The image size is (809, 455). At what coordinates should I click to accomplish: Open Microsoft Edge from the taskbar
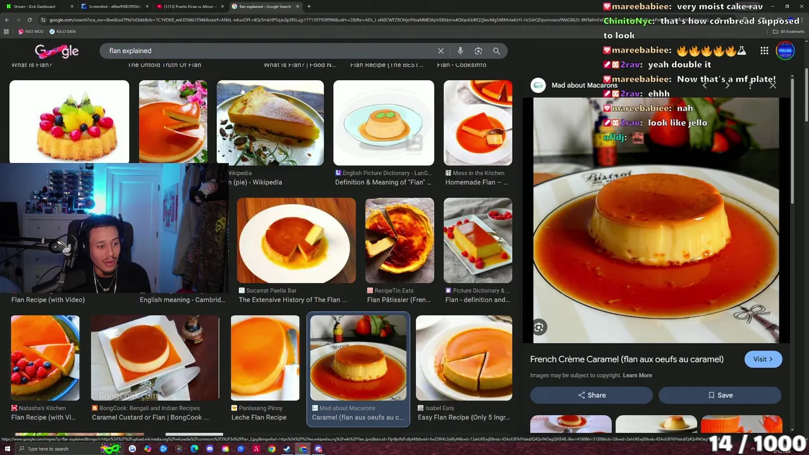[194, 449]
